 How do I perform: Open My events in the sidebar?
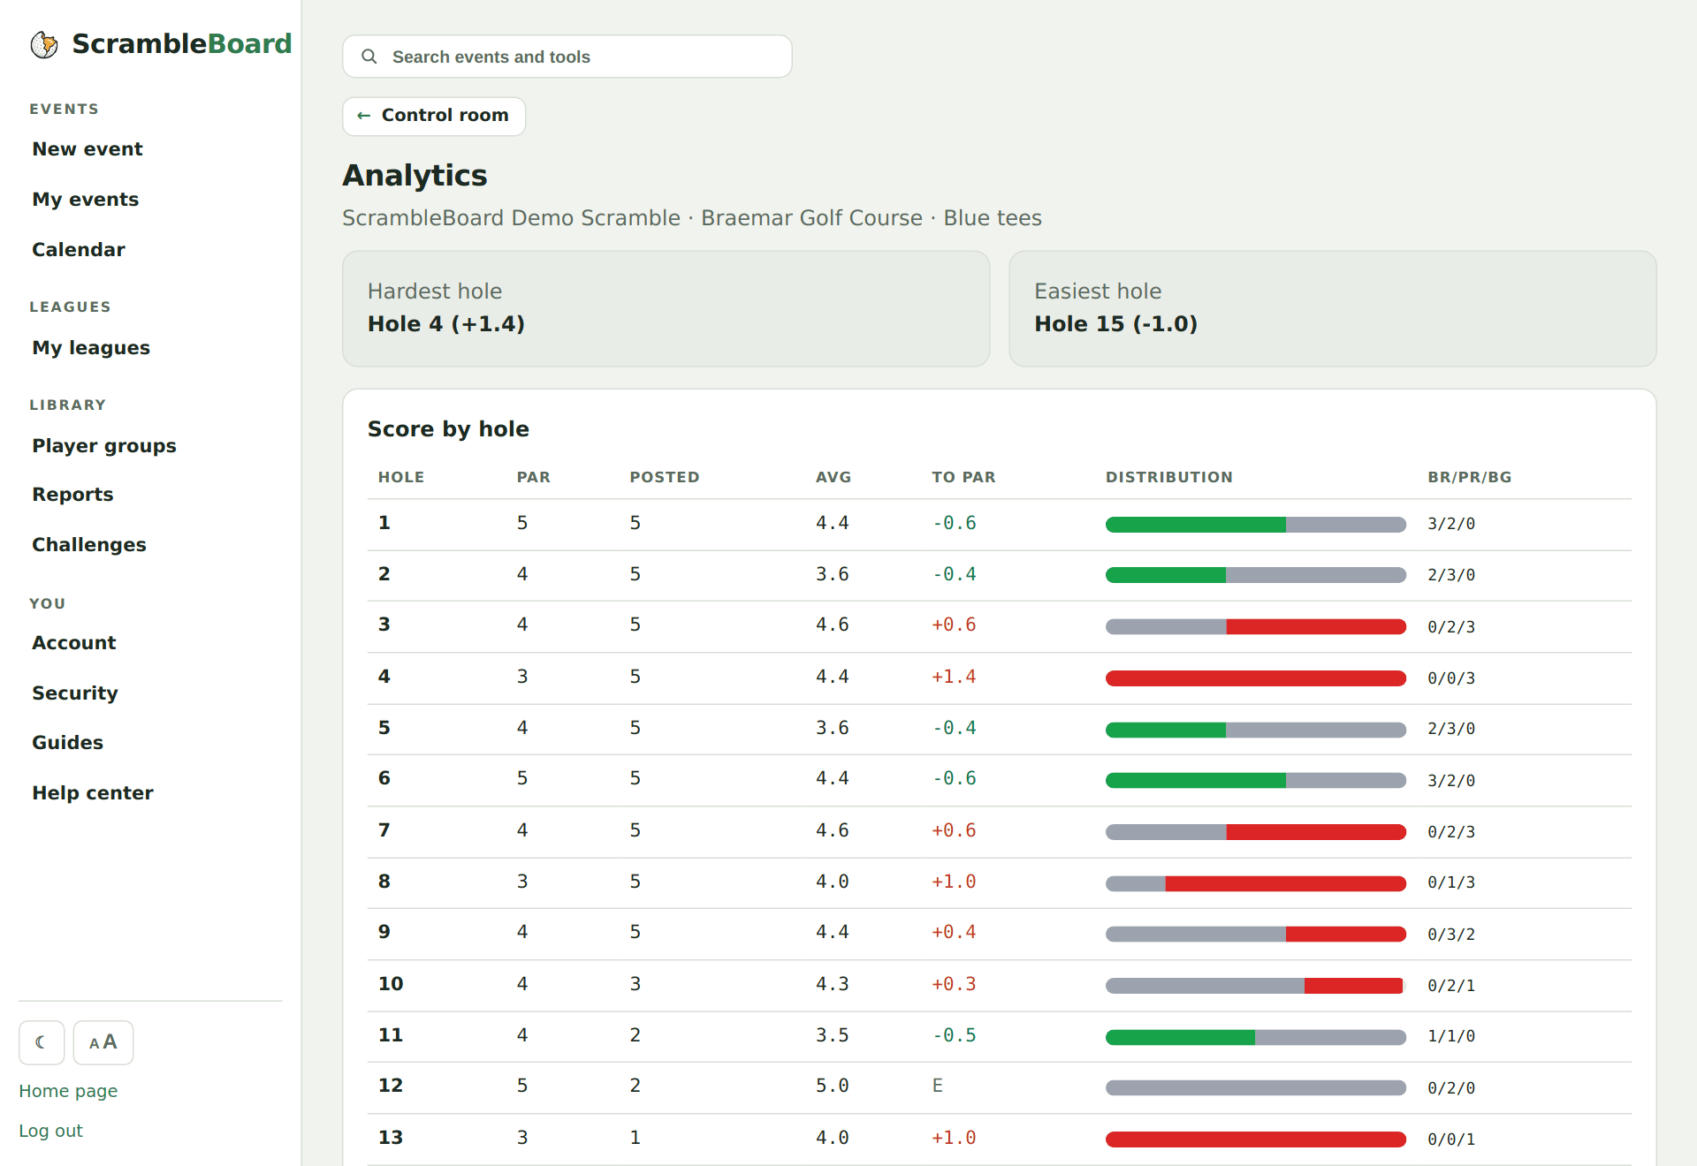click(86, 200)
